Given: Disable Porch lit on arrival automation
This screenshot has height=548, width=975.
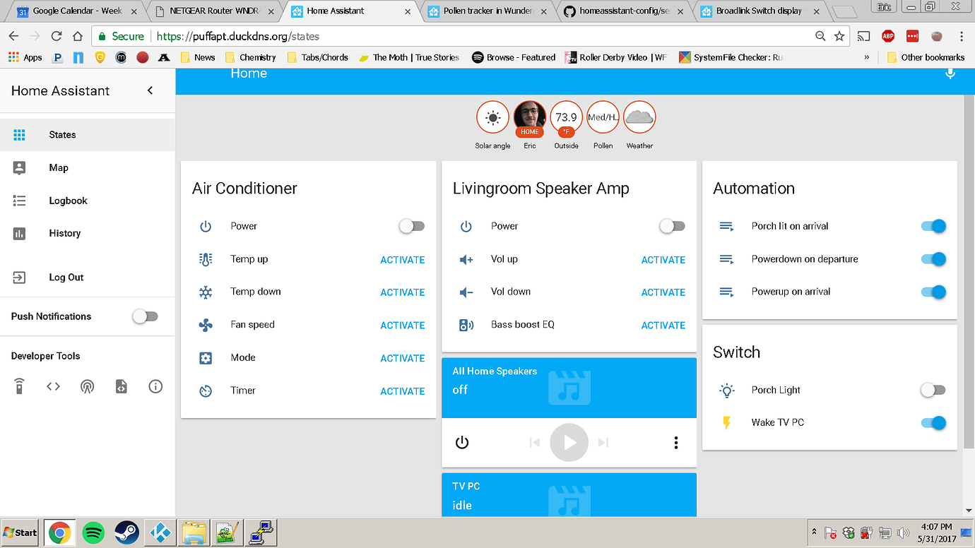Looking at the screenshot, I should 933,226.
